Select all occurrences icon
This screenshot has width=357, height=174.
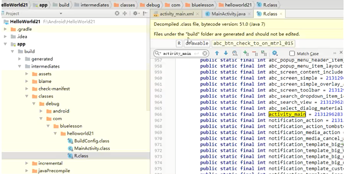[264, 53]
